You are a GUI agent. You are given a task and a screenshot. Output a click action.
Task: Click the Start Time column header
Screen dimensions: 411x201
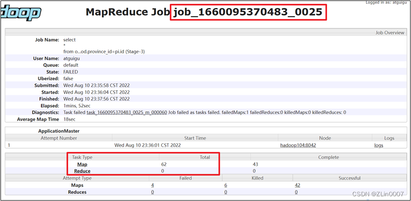(195, 138)
